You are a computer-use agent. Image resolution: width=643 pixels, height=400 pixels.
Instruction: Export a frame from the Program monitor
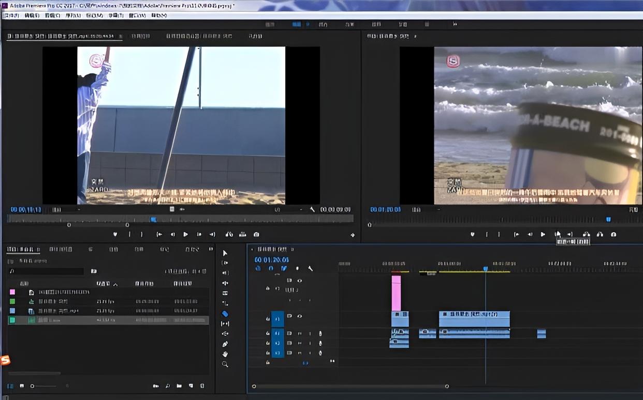pos(613,235)
